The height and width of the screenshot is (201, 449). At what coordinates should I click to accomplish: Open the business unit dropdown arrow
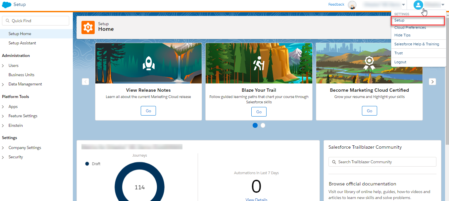coord(403,5)
